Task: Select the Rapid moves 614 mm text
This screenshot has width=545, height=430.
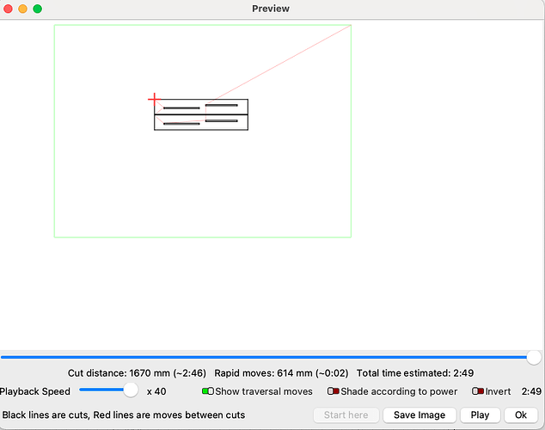Action: click(281, 373)
